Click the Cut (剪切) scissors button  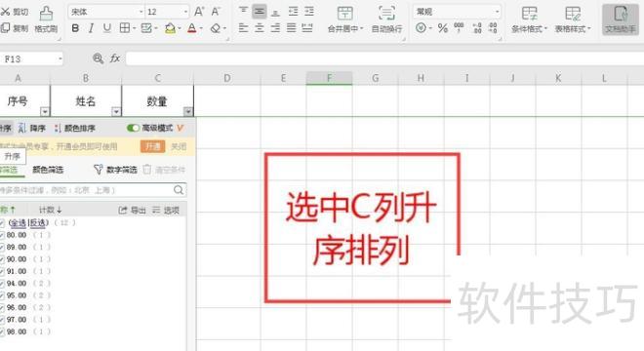[x=14, y=12]
